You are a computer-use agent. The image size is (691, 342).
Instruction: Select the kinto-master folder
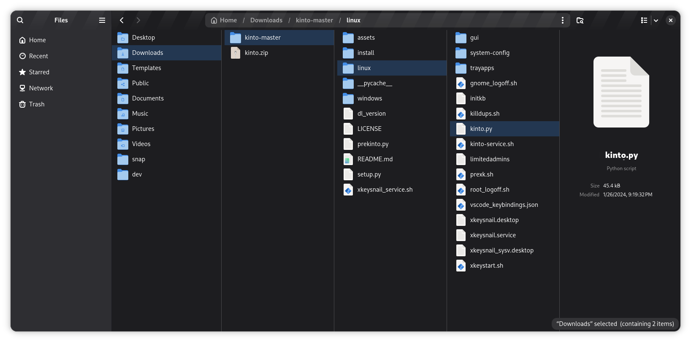point(279,38)
